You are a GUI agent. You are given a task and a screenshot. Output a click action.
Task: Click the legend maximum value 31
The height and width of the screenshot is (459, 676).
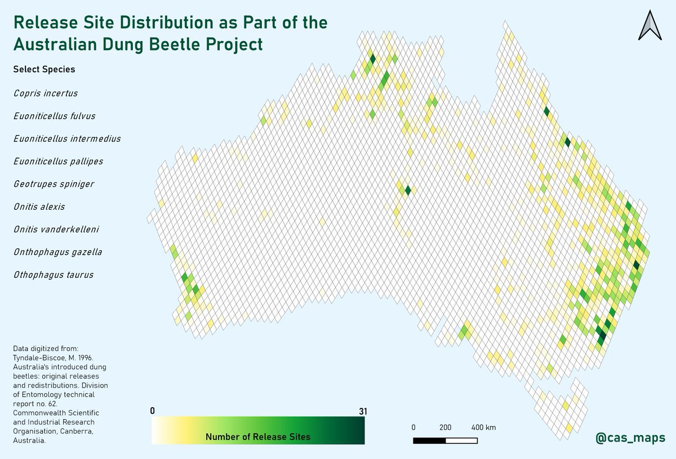(x=362, y=411)
